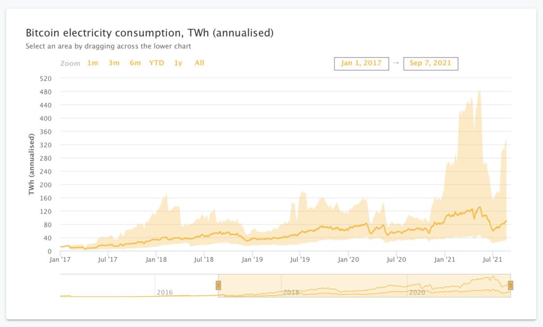This screenshot has width=543, height=327.
Task: Show All data range
Action: tap(199, 63)
